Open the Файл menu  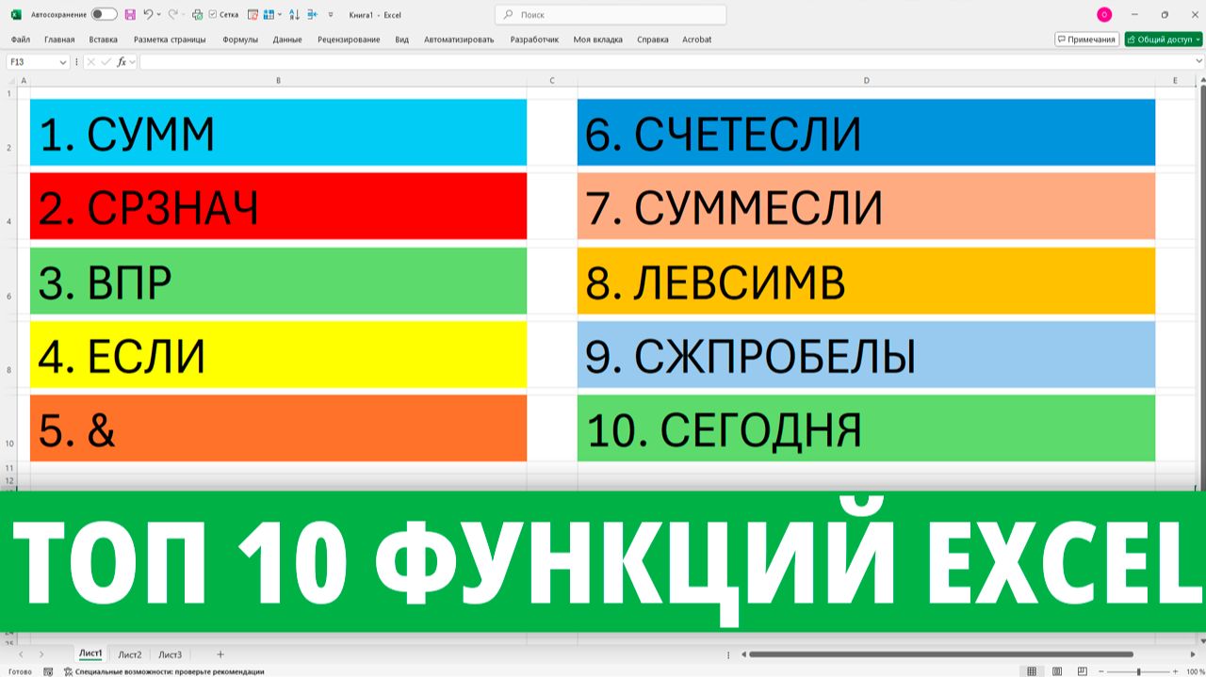[21, 40]
